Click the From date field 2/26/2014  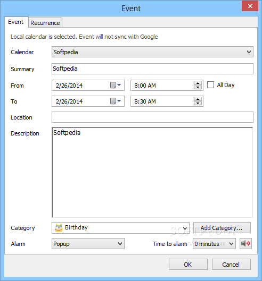coord(88,86)
